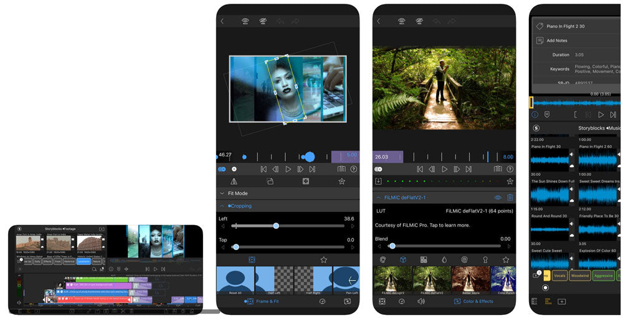Apply the Half Left frame preset

(x=275, y=280)
